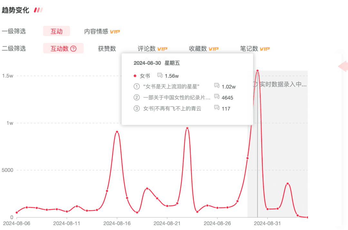Click the first data point at 2024-08-06
This screenshot has width=348, height=230.
pyautogui.click(x=17, y=213)
